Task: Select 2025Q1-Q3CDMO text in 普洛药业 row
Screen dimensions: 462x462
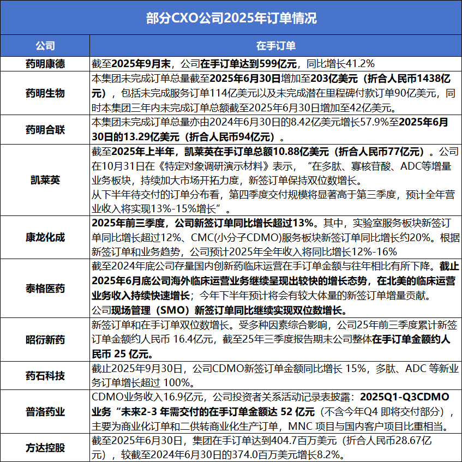Action: [x=405, y=397]
